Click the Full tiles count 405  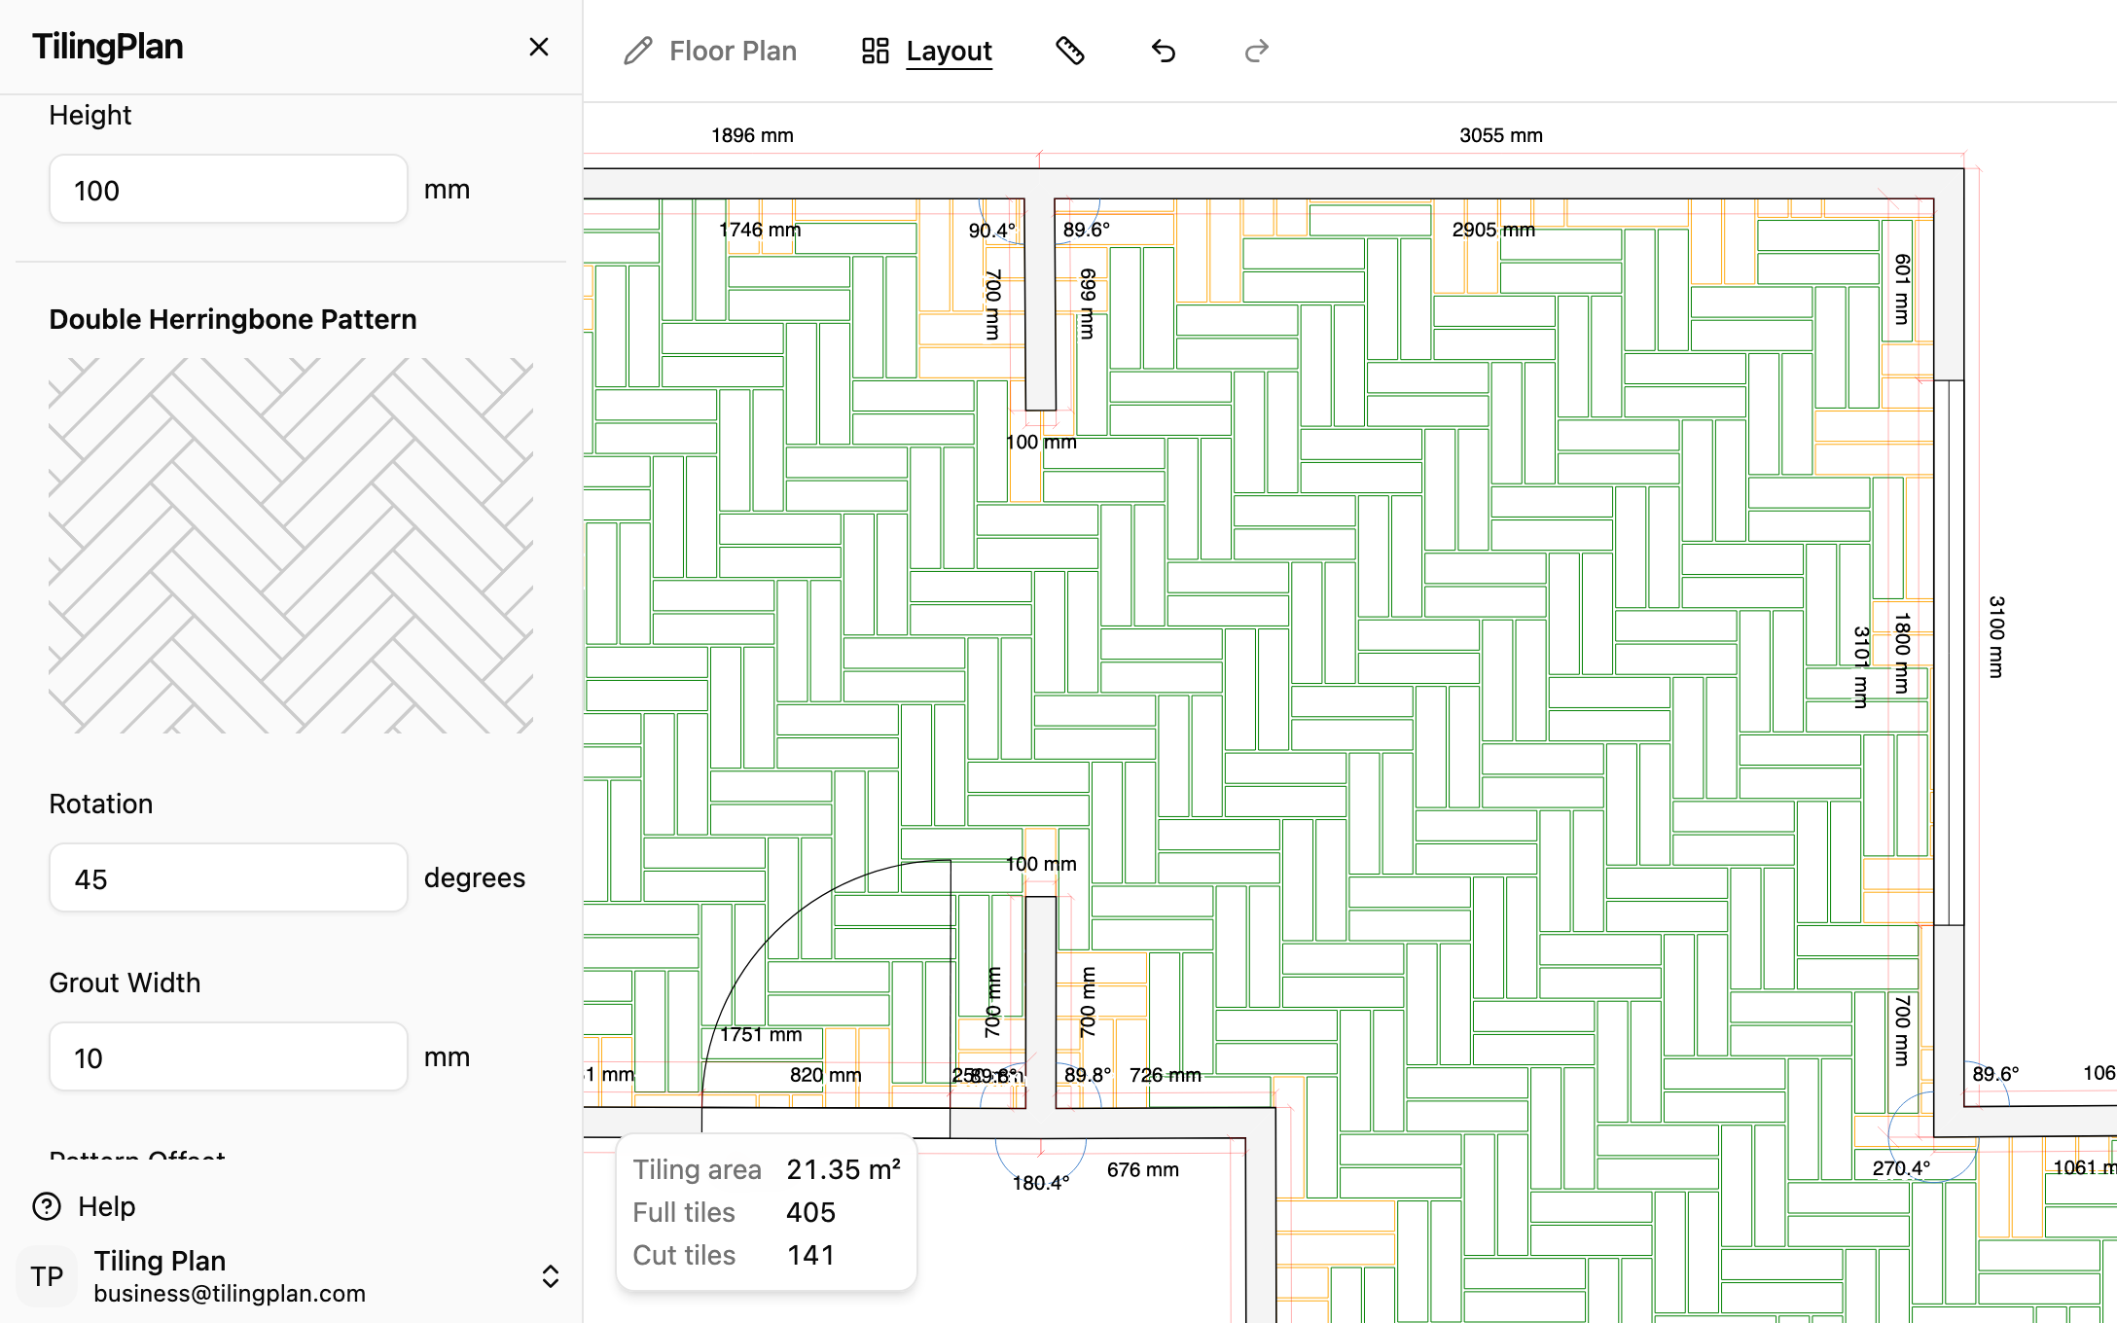pos(811,1212)
